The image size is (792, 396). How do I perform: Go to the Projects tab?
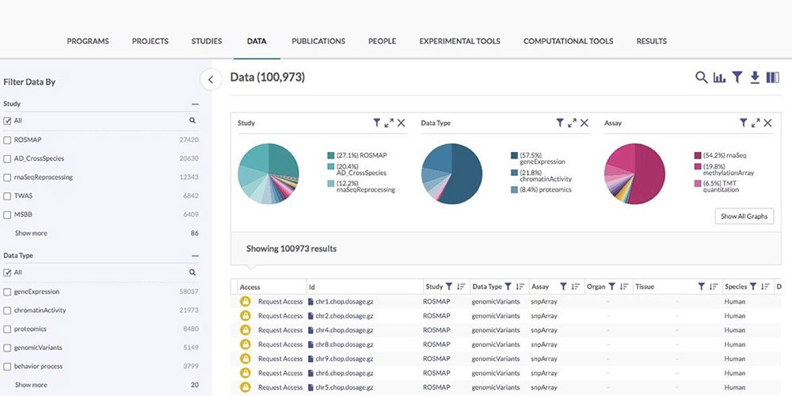pos(150,41)
